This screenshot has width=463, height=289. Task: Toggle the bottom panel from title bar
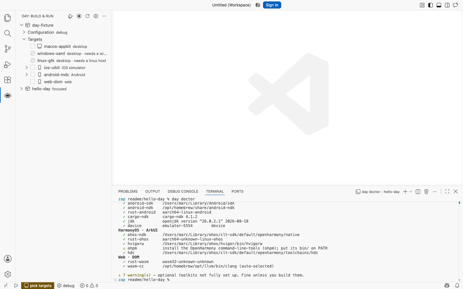(x=439, y=5)
